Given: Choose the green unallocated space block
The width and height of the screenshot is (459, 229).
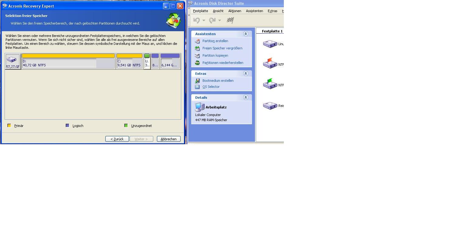Looking at the screenshot, I should pyautogui.click(x=147, y=61).
